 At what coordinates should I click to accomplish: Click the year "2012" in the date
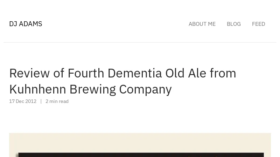31,101
